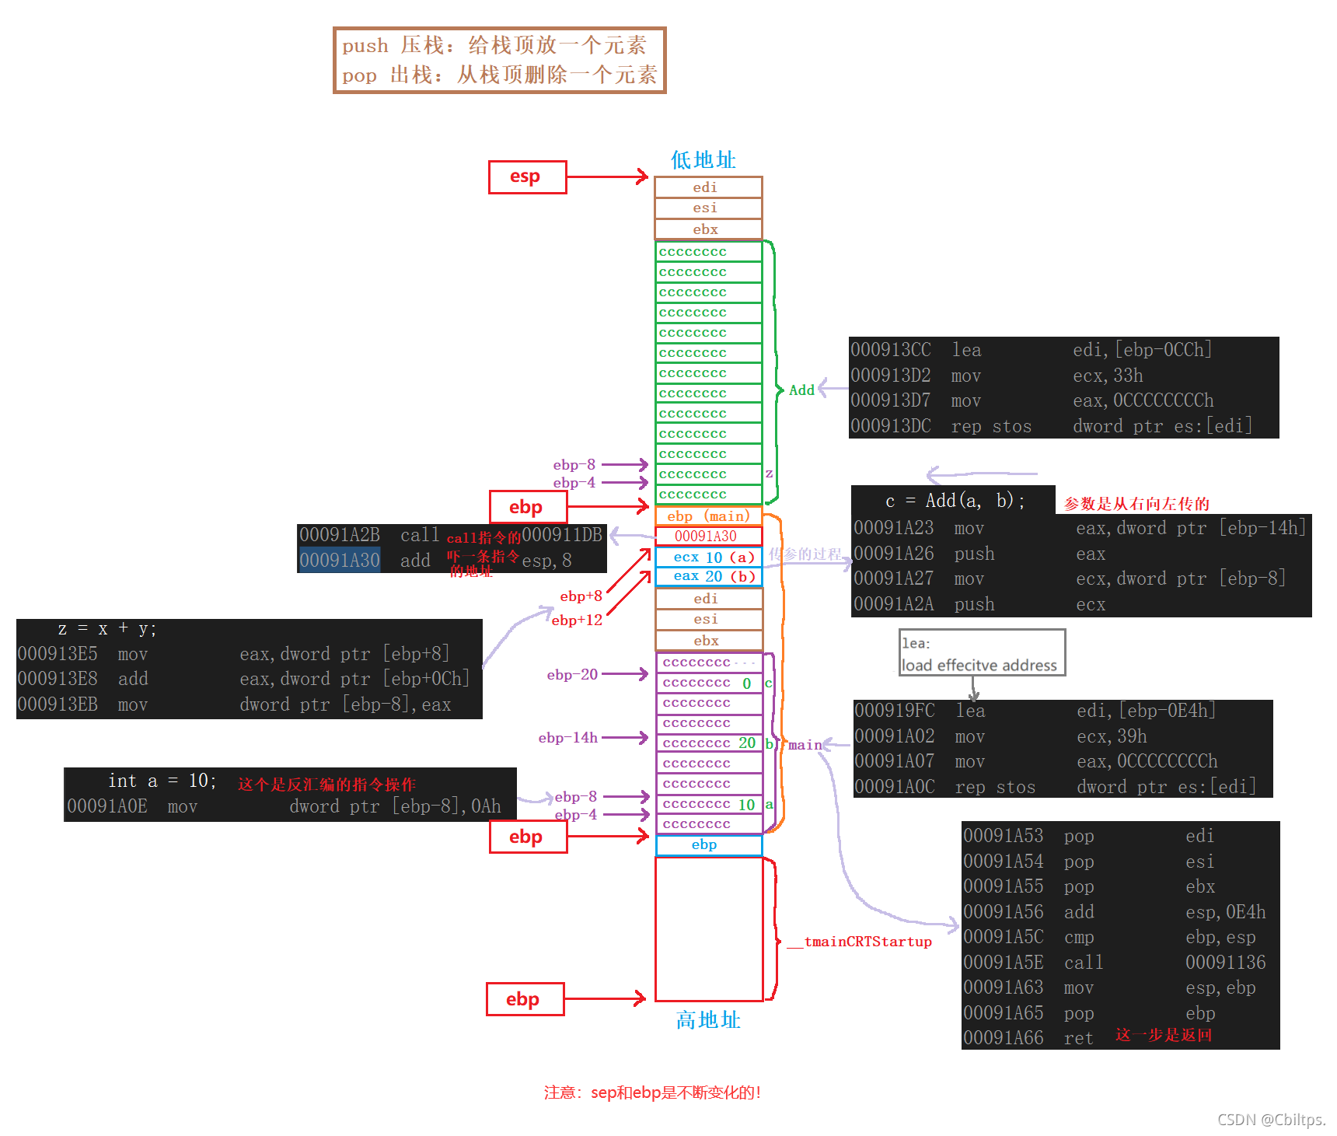
Task: Select the 'c = Add(a, b);' source line
Action: coord(955,501)
